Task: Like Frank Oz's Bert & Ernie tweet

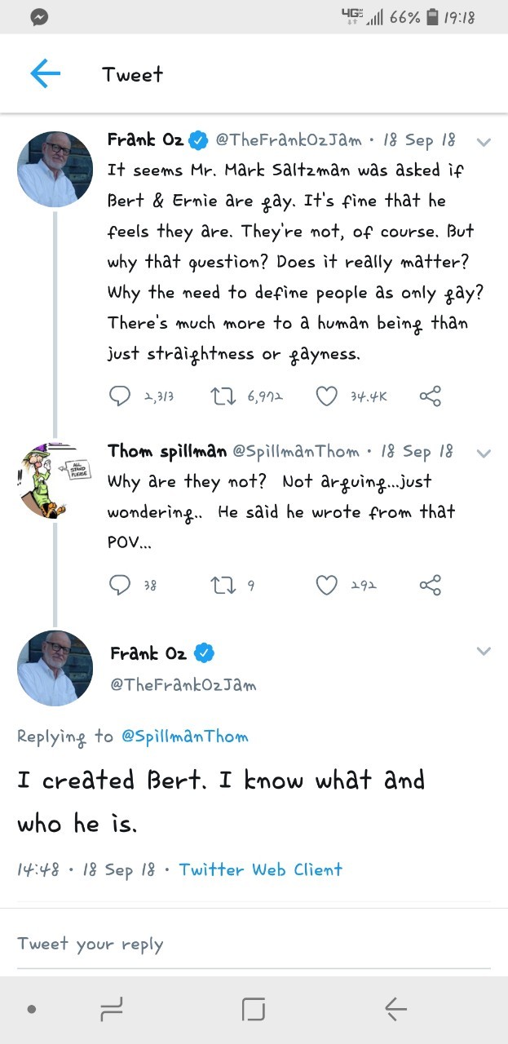Action: coord(326,396)
